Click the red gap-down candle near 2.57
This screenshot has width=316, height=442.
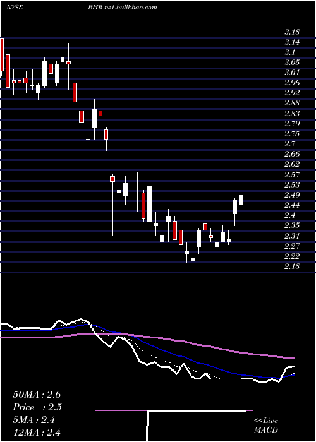coord(112,179)
